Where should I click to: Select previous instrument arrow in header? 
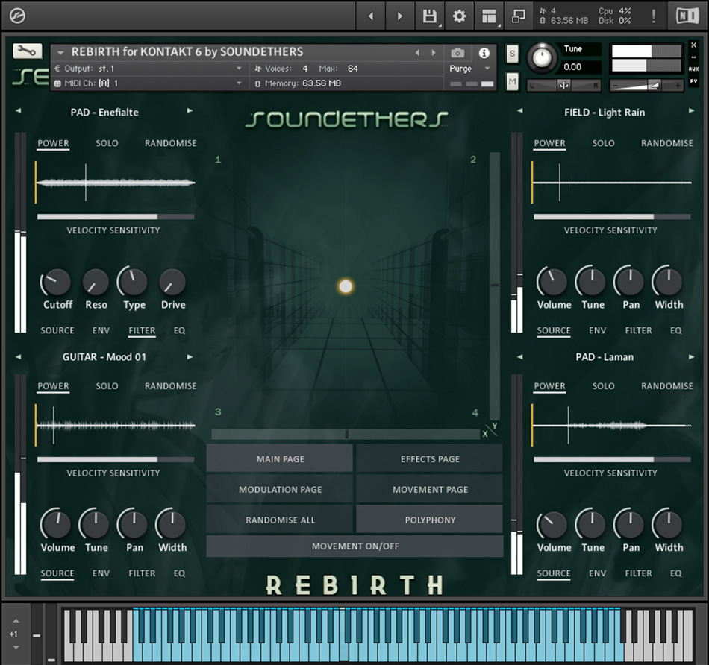coord(417,53)
